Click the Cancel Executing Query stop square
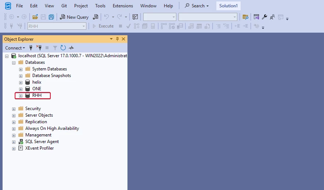Screen dimensions: 324x190 [x=120, y=26]
